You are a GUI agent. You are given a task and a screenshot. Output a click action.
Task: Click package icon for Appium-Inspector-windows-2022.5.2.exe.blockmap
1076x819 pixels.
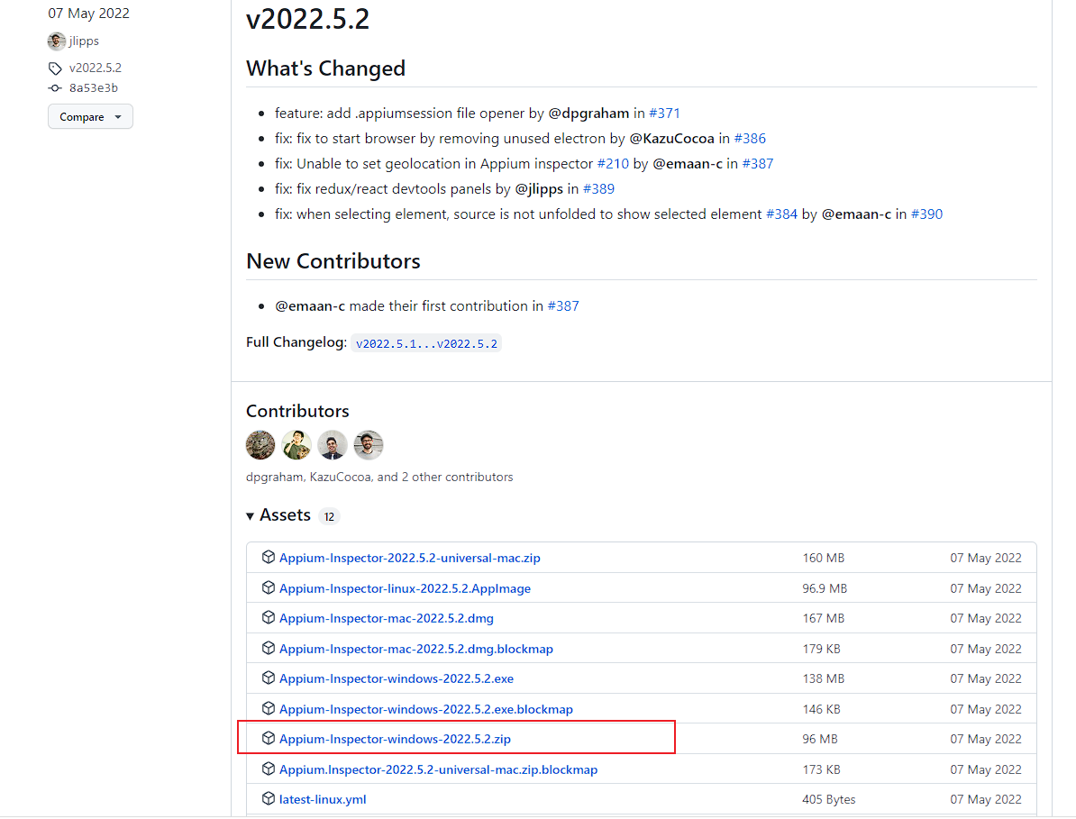click(x=269, y=708)
